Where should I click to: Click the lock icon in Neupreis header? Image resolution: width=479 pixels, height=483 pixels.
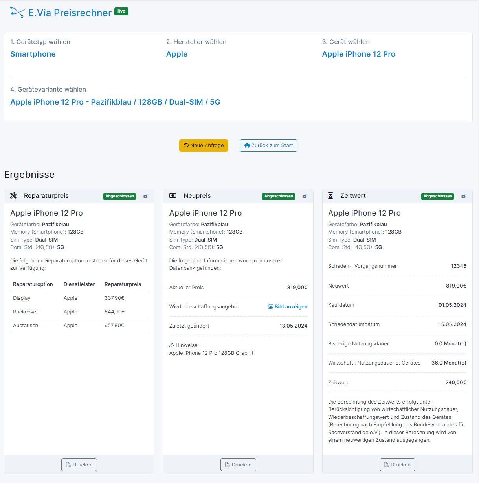point(305,196)
